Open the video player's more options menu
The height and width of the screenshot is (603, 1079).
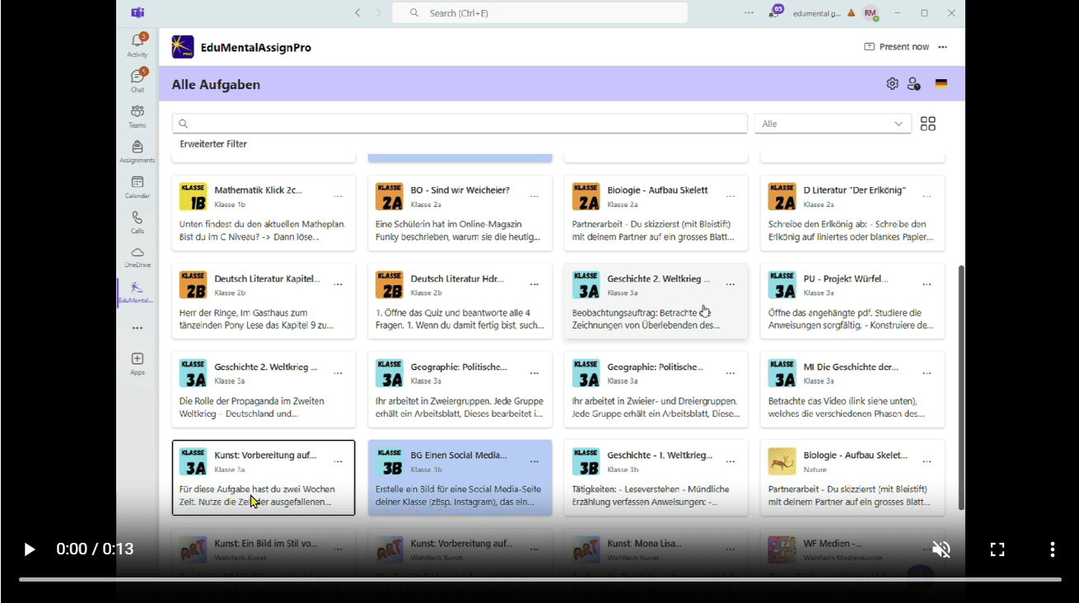[x=1052, y=549]
